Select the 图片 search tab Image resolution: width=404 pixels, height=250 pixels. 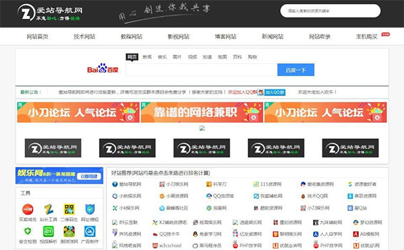point(177,57)
